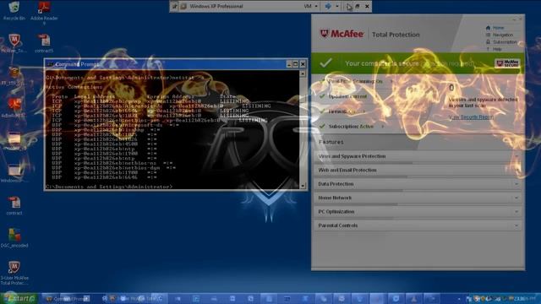The height and width of the screenshot is (304, 541).
Task: Click Command Prompt scrollbar up arrow
Action: (x=303, y=73)
